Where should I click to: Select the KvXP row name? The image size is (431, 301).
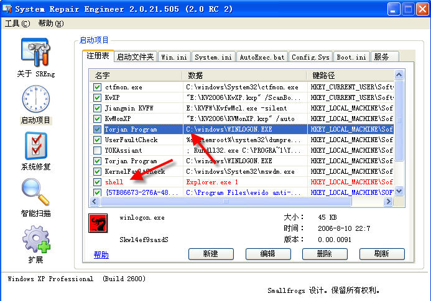[112, 97]
